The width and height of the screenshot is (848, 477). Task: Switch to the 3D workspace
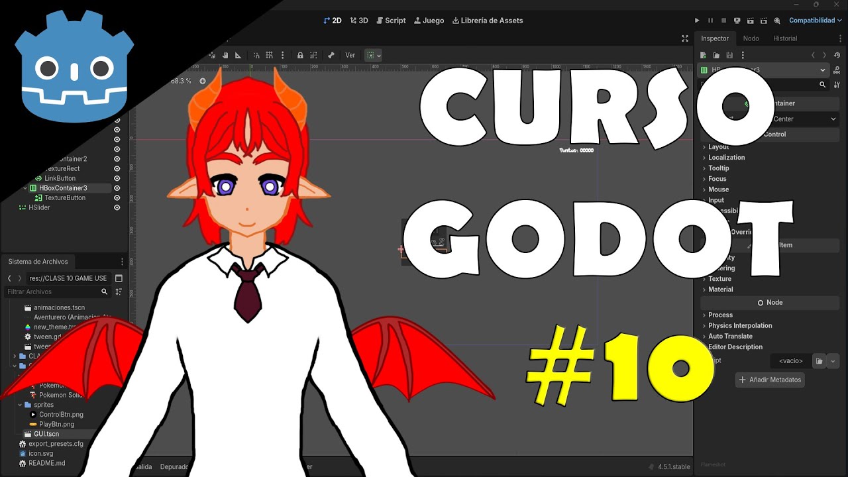pos(359,21)
